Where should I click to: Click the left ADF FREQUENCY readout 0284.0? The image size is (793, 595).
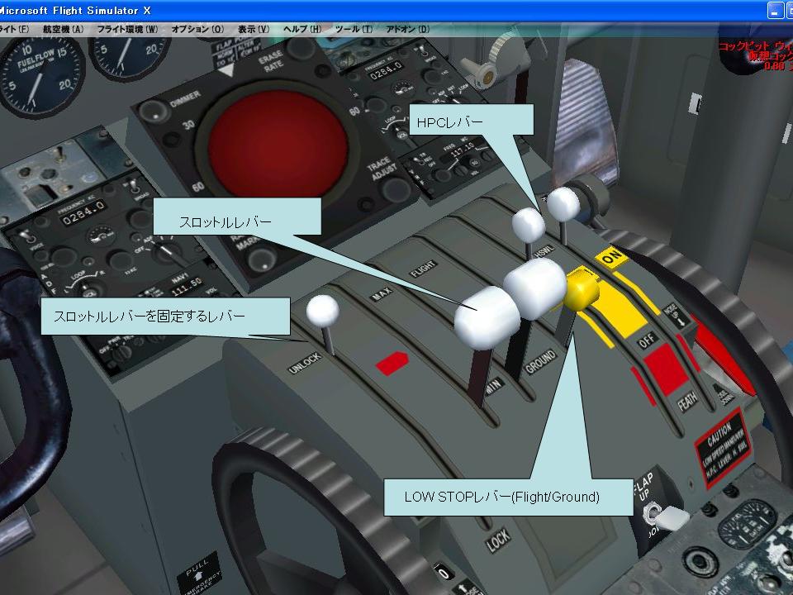pyautogui.click(x=83, y=213)
